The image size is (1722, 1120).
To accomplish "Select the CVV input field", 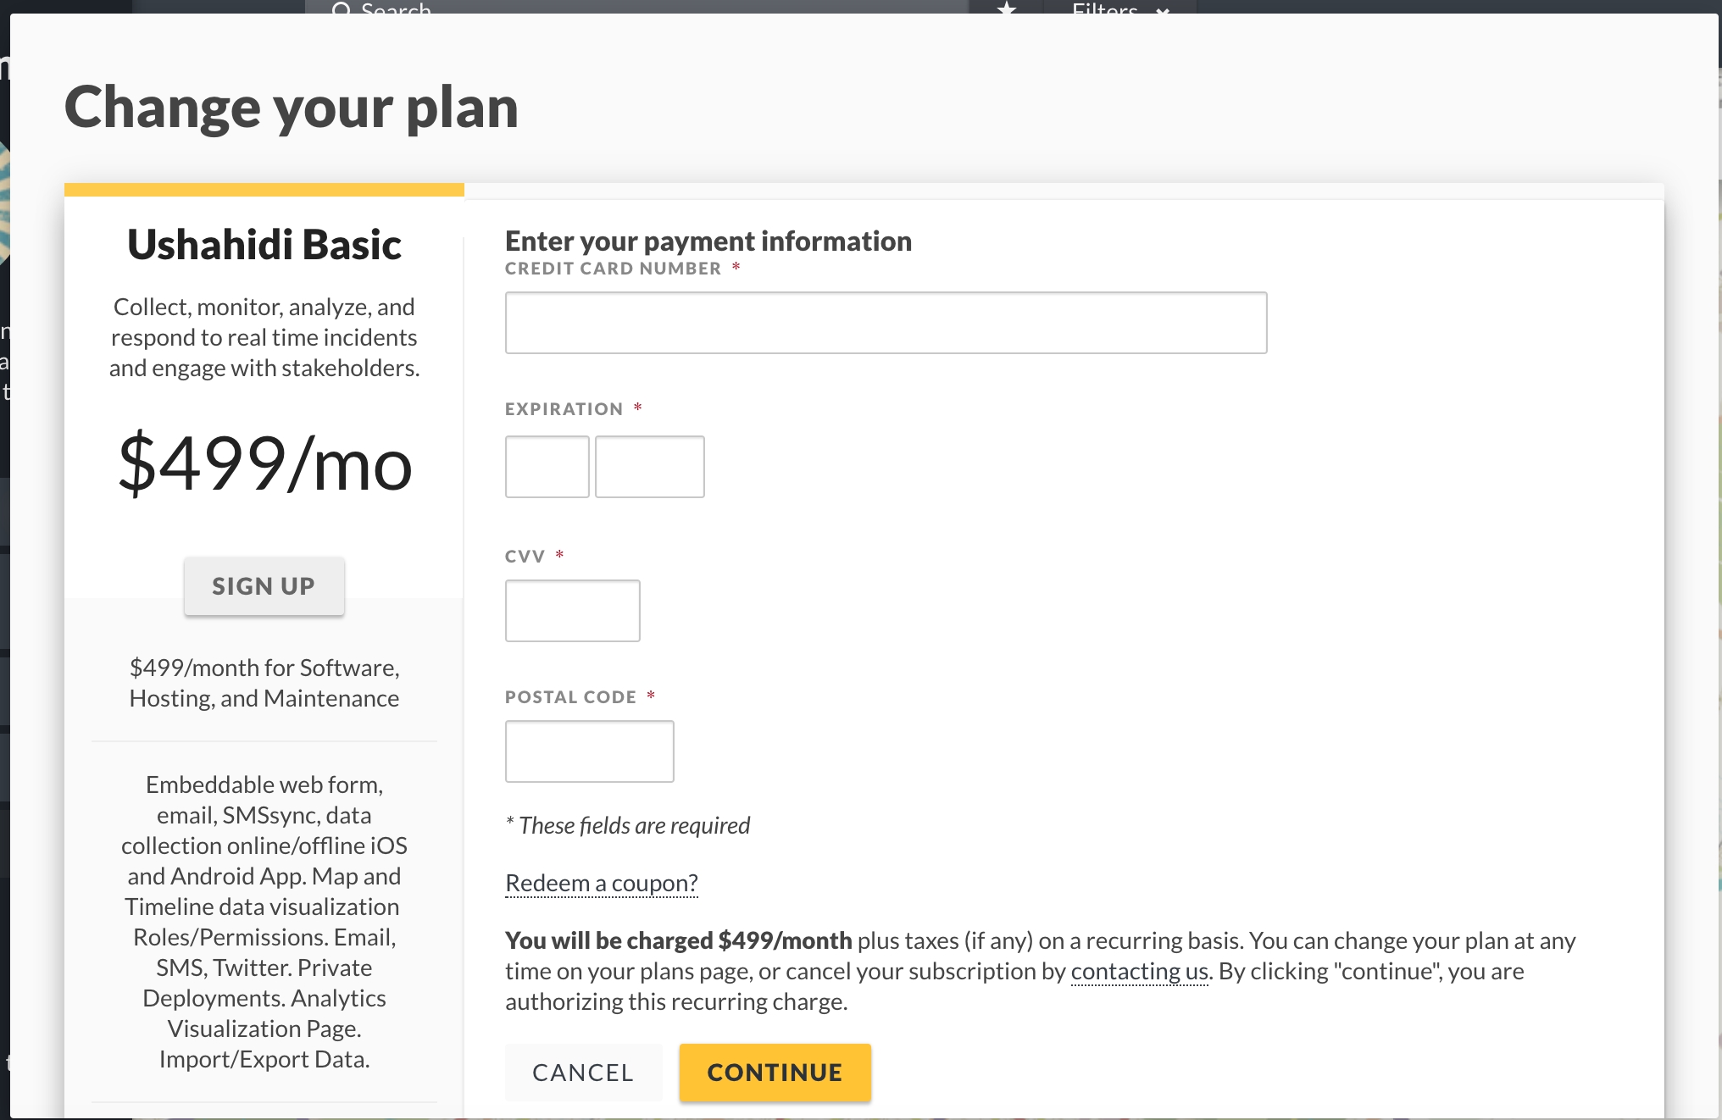I will coord(572,611).
